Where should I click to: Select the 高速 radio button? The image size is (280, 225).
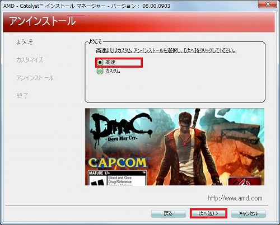(x=100, y=62)
